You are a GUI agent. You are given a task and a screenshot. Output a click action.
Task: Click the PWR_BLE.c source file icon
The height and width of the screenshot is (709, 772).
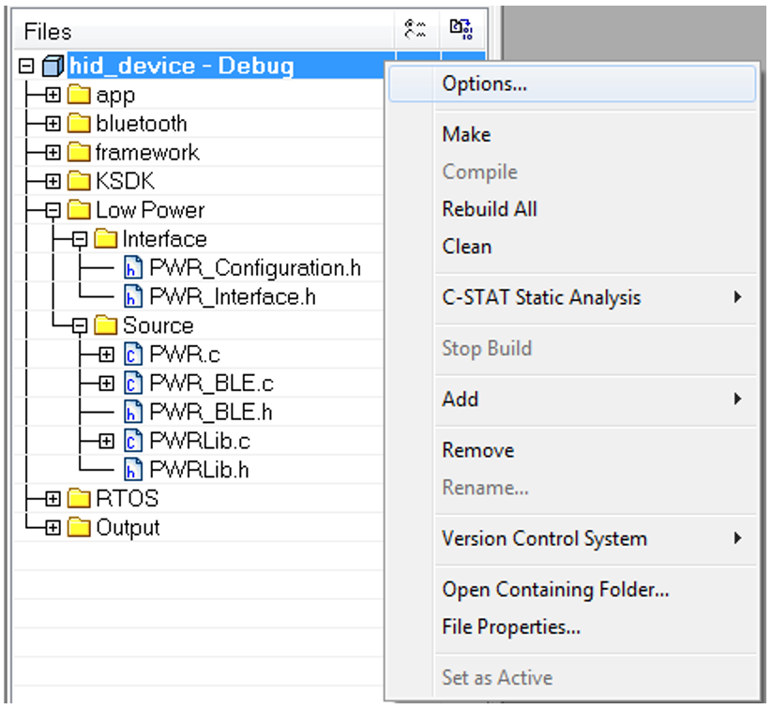[134, 384]
